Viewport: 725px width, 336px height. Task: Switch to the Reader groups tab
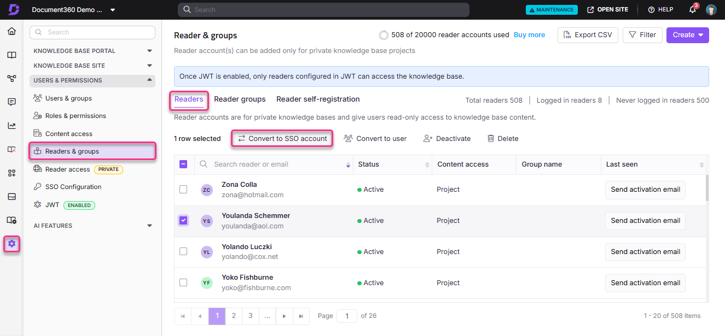(240, 99)
